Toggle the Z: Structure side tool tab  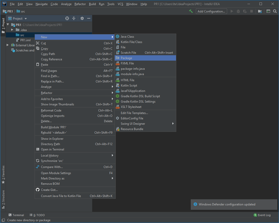[x=3, y=199]
